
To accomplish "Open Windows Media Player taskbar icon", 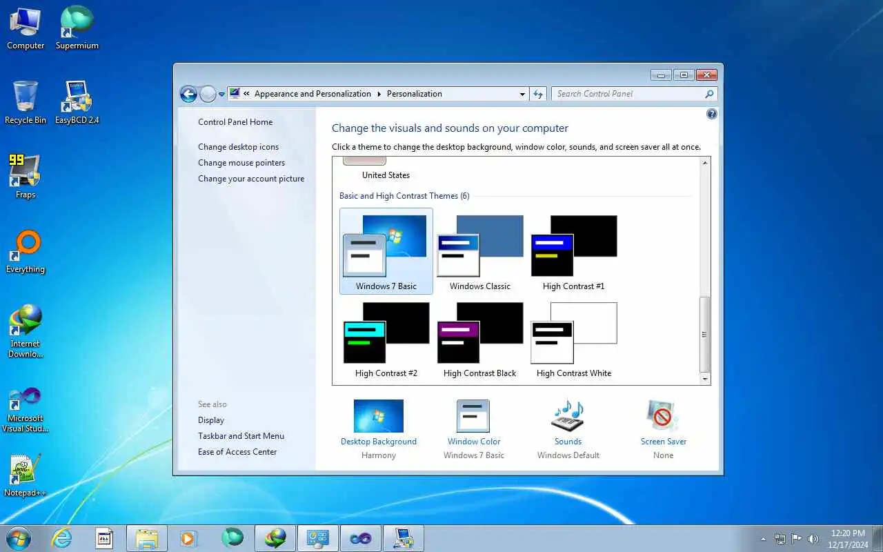I will (188, 538).
